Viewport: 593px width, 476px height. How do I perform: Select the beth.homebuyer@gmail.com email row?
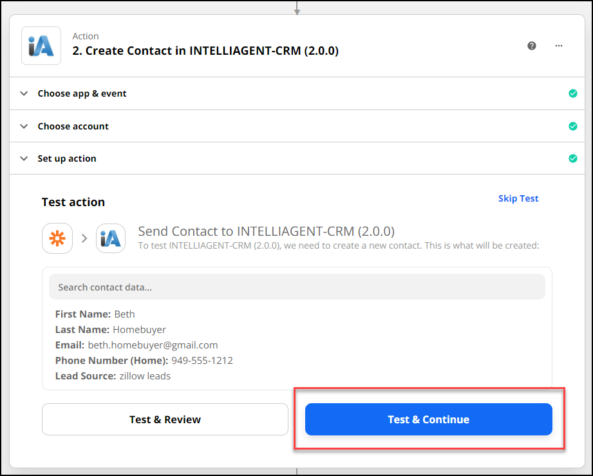136,345
